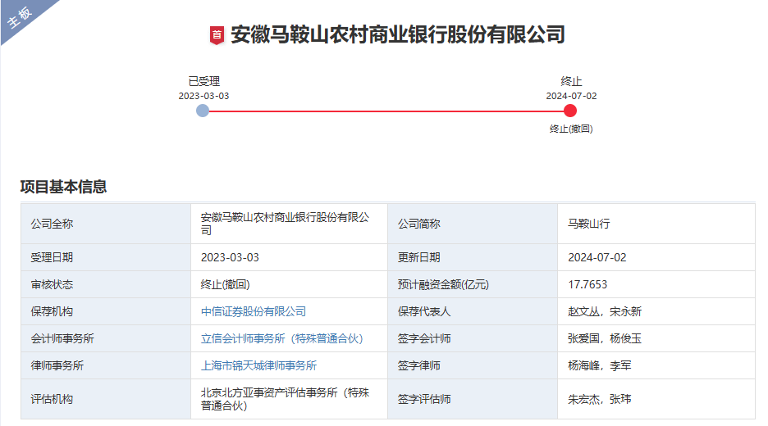This screenshot has width=768, height=426.
Task: Click the 项目基本信息 section heading
Action: 63,186
